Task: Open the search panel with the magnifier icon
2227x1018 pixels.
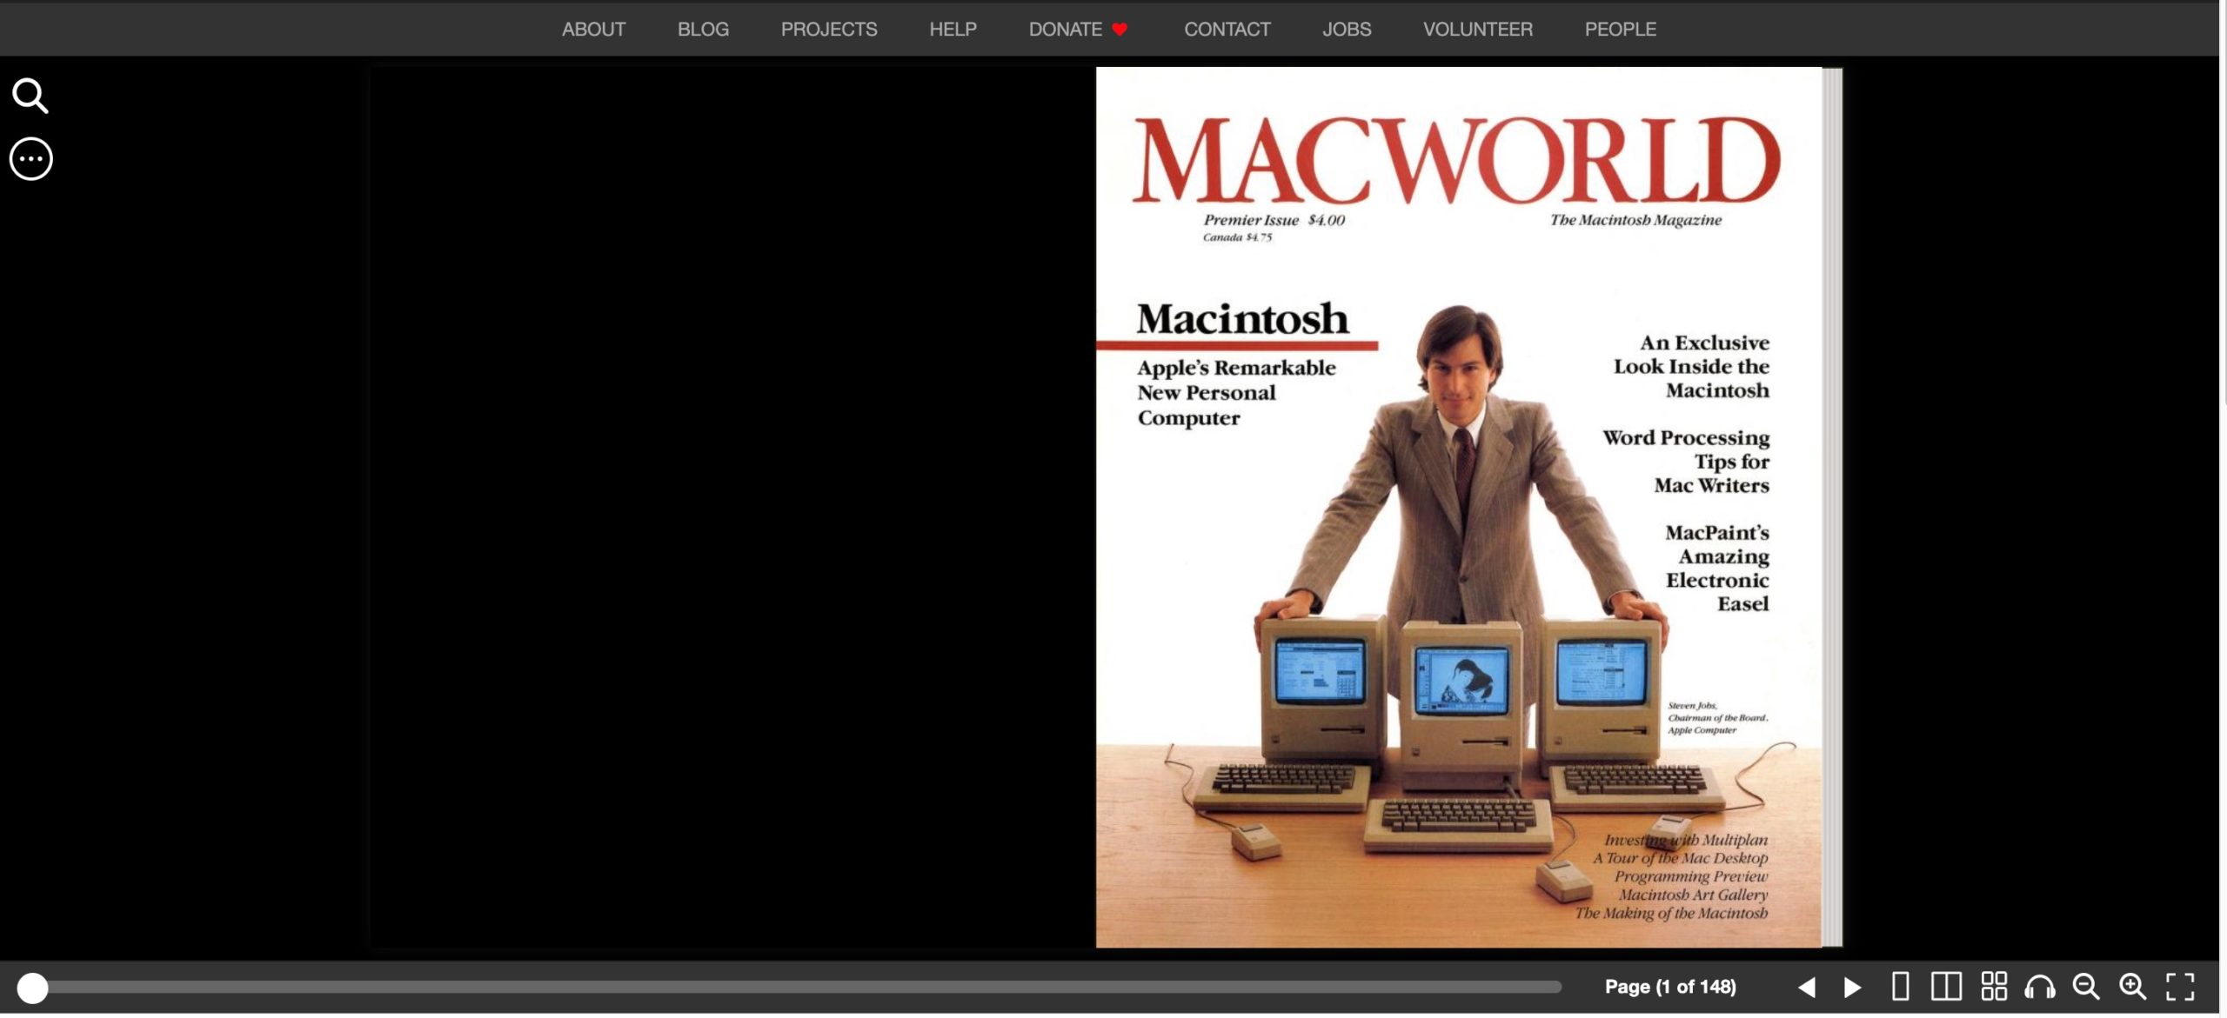Action: pos(30,96)
